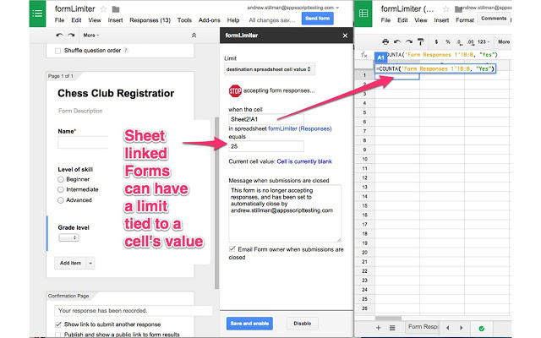
Task: Open the Grade level dropdown
Action: pyautogui.click(x=68, y=237)
